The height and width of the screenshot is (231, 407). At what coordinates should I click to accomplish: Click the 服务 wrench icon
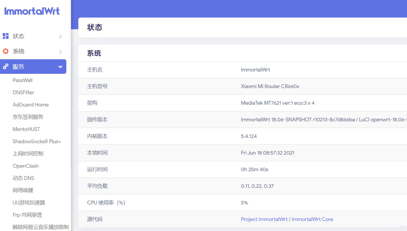pyautogui.click(x=5, y=66)
